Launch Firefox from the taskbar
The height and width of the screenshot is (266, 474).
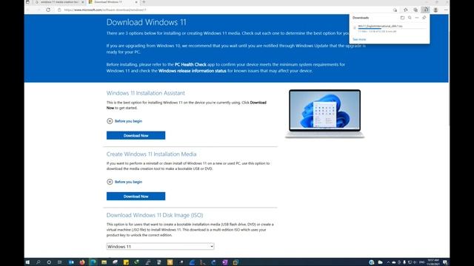pyautogui.click(x=82, y=262)
